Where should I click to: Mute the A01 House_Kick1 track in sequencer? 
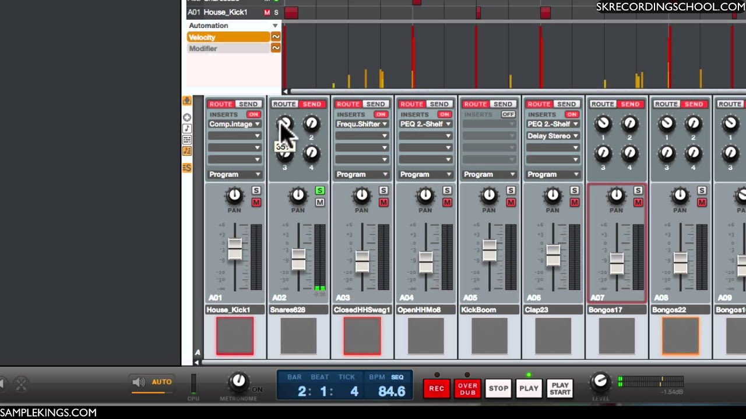[x=267, y=12]
